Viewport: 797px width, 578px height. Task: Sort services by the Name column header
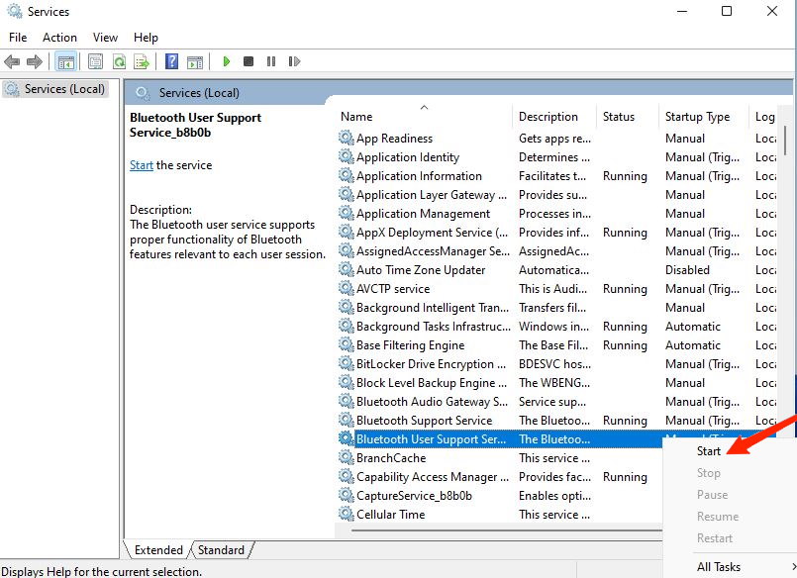point(356,117)
